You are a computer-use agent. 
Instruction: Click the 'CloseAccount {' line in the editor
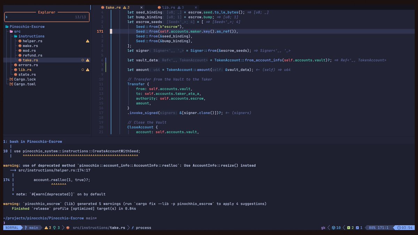point(142,127)
